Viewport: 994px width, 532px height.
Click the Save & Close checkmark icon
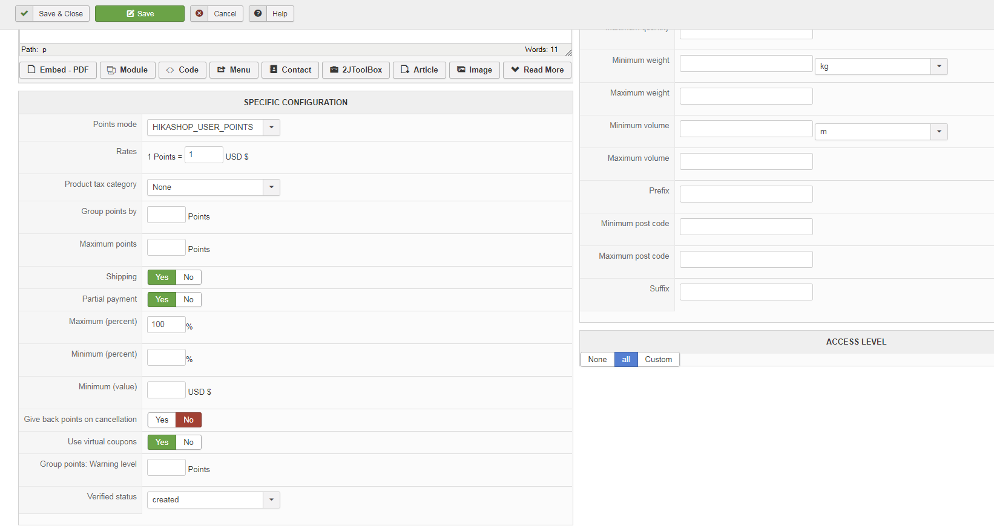[24, 13]
